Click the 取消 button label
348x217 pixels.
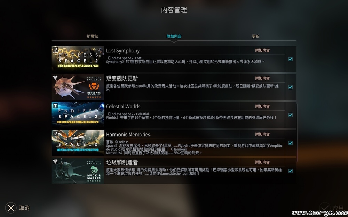coord(24,208)
